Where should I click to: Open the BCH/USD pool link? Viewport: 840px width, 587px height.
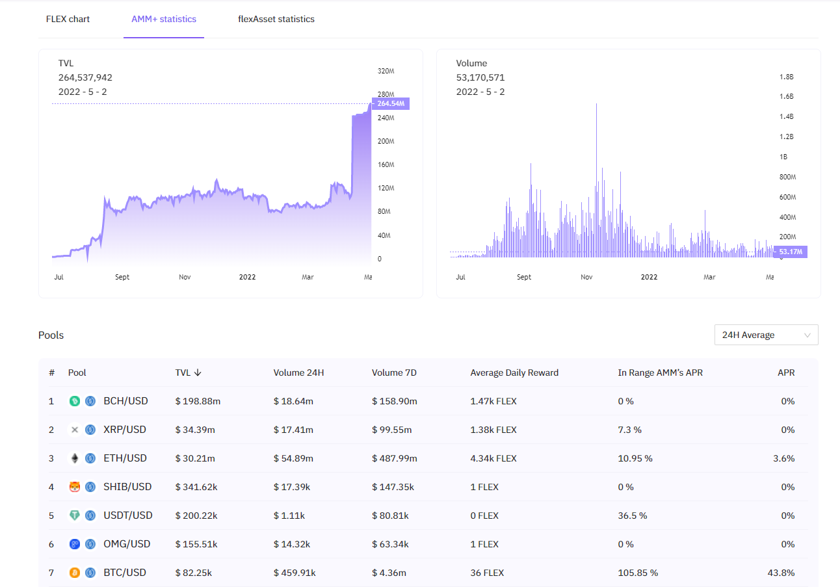(125, 401)
